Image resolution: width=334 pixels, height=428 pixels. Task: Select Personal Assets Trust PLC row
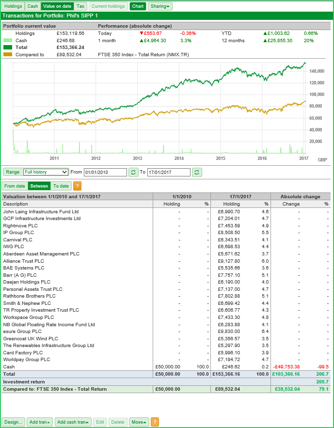tap(166, 289)
